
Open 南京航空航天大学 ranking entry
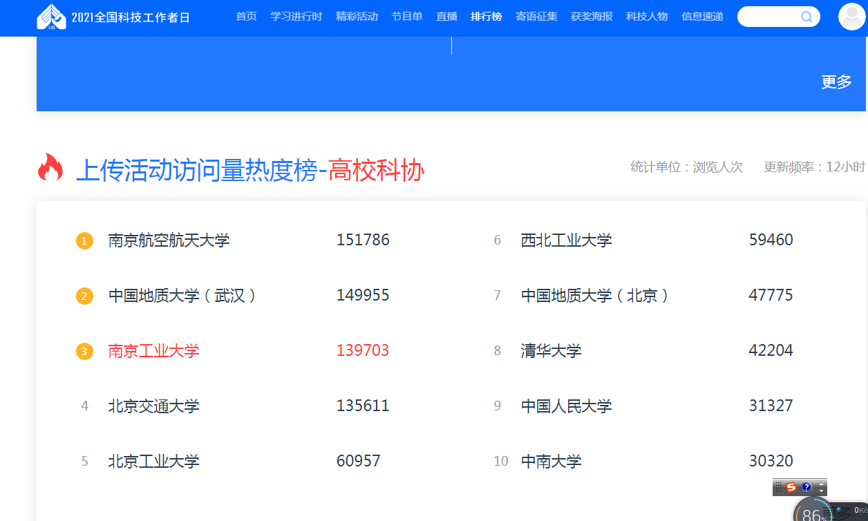click(169, 240)
